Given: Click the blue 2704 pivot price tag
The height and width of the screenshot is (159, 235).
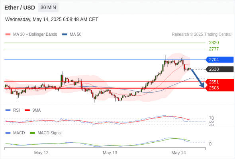Looking at the screenshot, I should [x=219, y=60].
